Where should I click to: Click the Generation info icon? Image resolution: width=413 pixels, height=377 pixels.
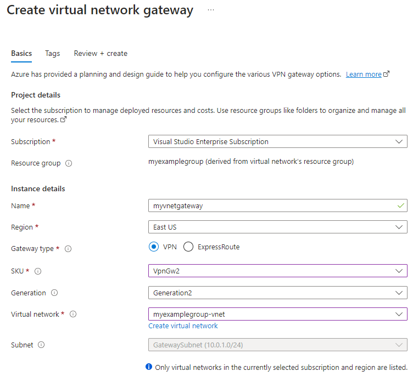[54, 293]
